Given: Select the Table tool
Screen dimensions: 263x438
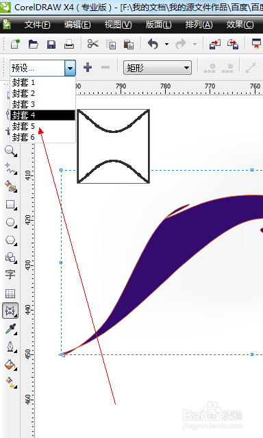Looking at the screenshot, I should 10,293.
